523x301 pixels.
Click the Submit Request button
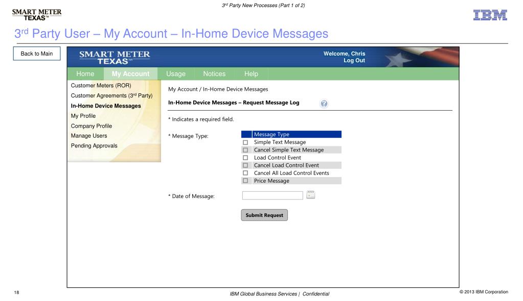[264, 215]
